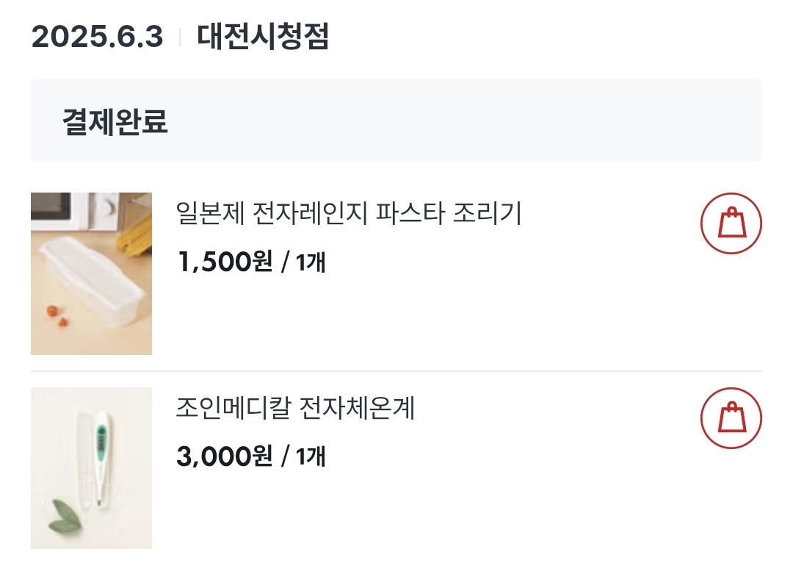Open the pasta cooker product thumbnail
The height and width of the screenshot is (574, 793).
pos(92,273)
